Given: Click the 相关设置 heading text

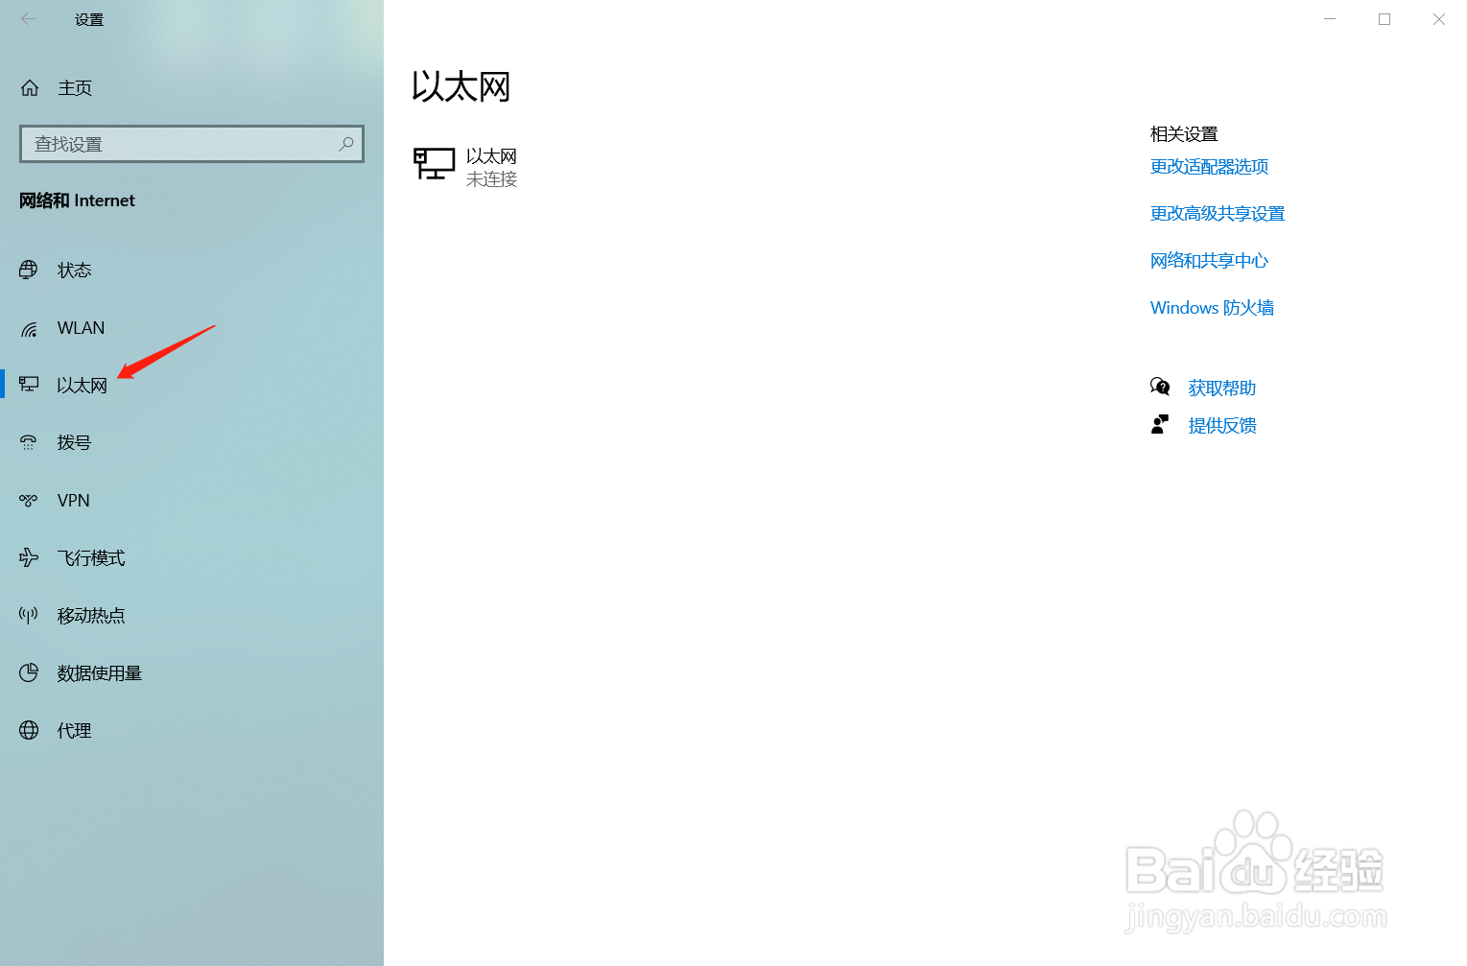Looking at the screenshot, I should click(1184, 134).
